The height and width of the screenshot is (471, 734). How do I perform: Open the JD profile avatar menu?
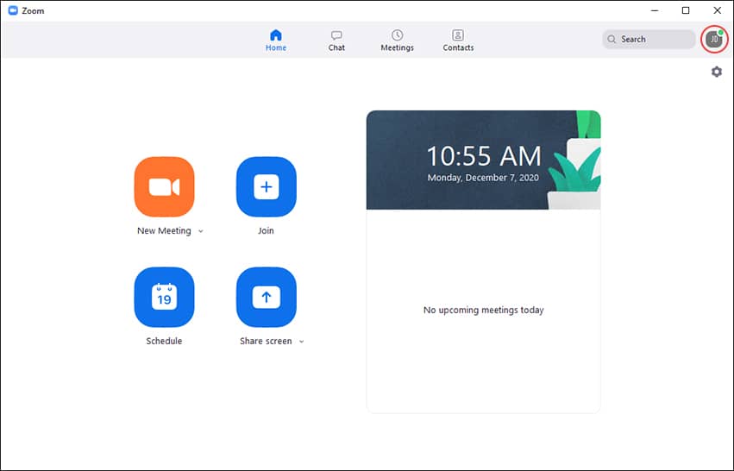[x=714, y=40]
